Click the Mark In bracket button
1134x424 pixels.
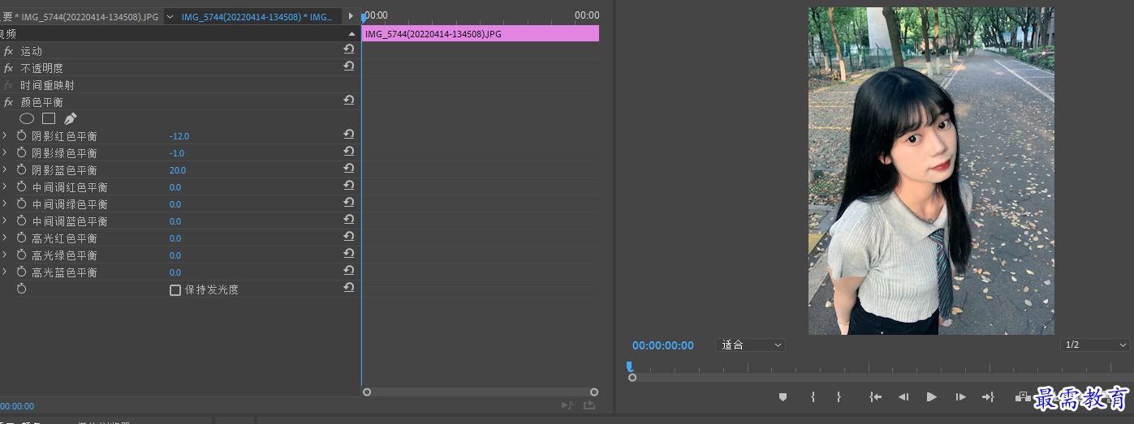pyautogui.click(x=813, y=396)
